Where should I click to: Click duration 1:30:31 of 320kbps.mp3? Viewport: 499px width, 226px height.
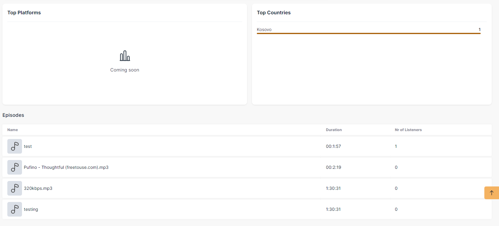click(333, 188)
